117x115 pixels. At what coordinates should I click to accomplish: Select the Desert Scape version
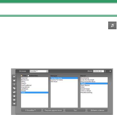pos(94,89)
